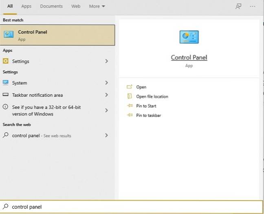Click the Taskbar notification area icon
This screenshot has width=264, height=214.
coord(6,95)
